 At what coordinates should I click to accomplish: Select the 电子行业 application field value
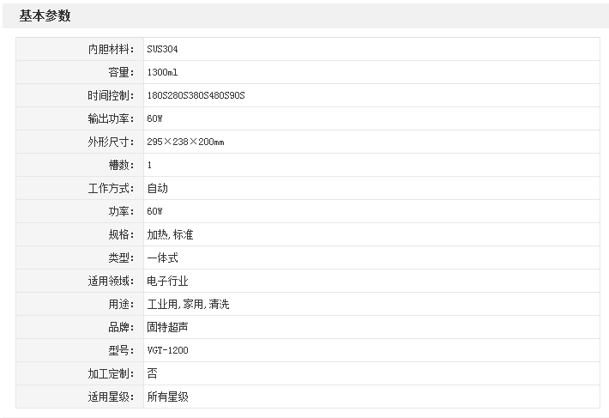(x=167, y=281)
